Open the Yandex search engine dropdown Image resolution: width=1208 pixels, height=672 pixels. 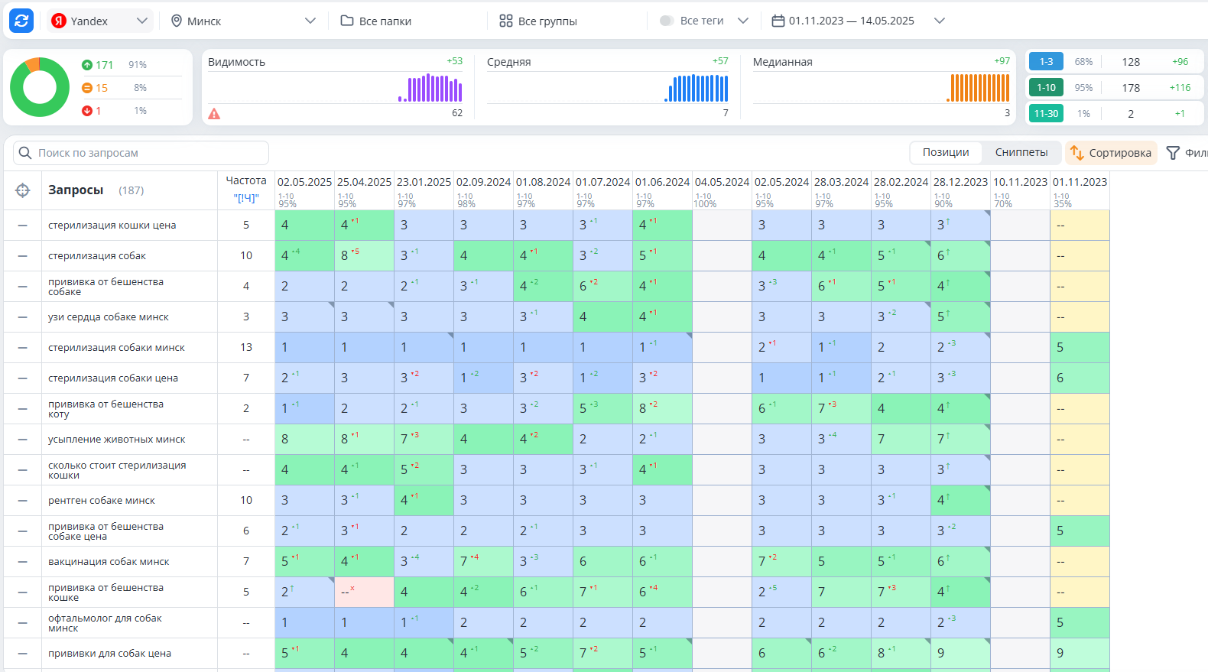100,21
